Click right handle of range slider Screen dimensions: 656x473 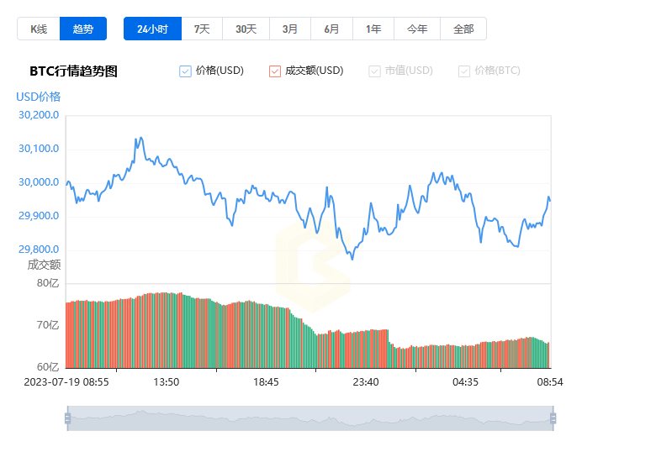pyautogui.click(x=553, y=418)
